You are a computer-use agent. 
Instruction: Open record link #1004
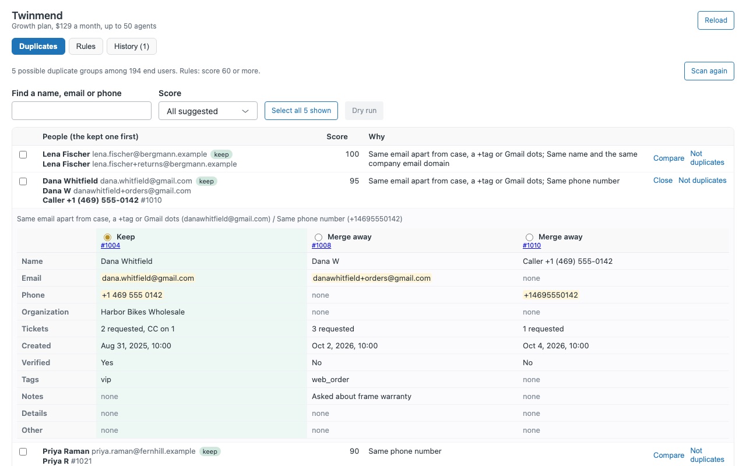(x=110, y=246)
